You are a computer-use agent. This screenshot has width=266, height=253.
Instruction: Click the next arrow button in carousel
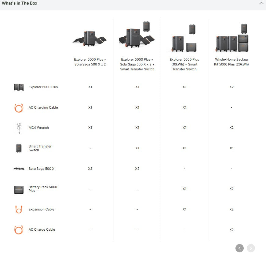(x=251, y=248)
